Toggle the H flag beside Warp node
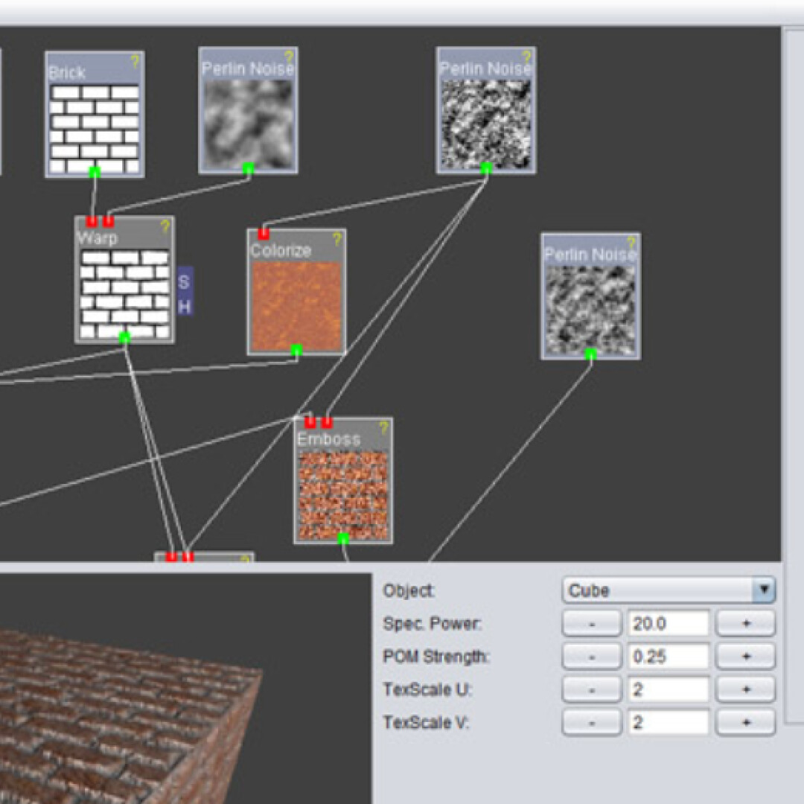This screenshot has height=804, width=804. click(185, 306)
